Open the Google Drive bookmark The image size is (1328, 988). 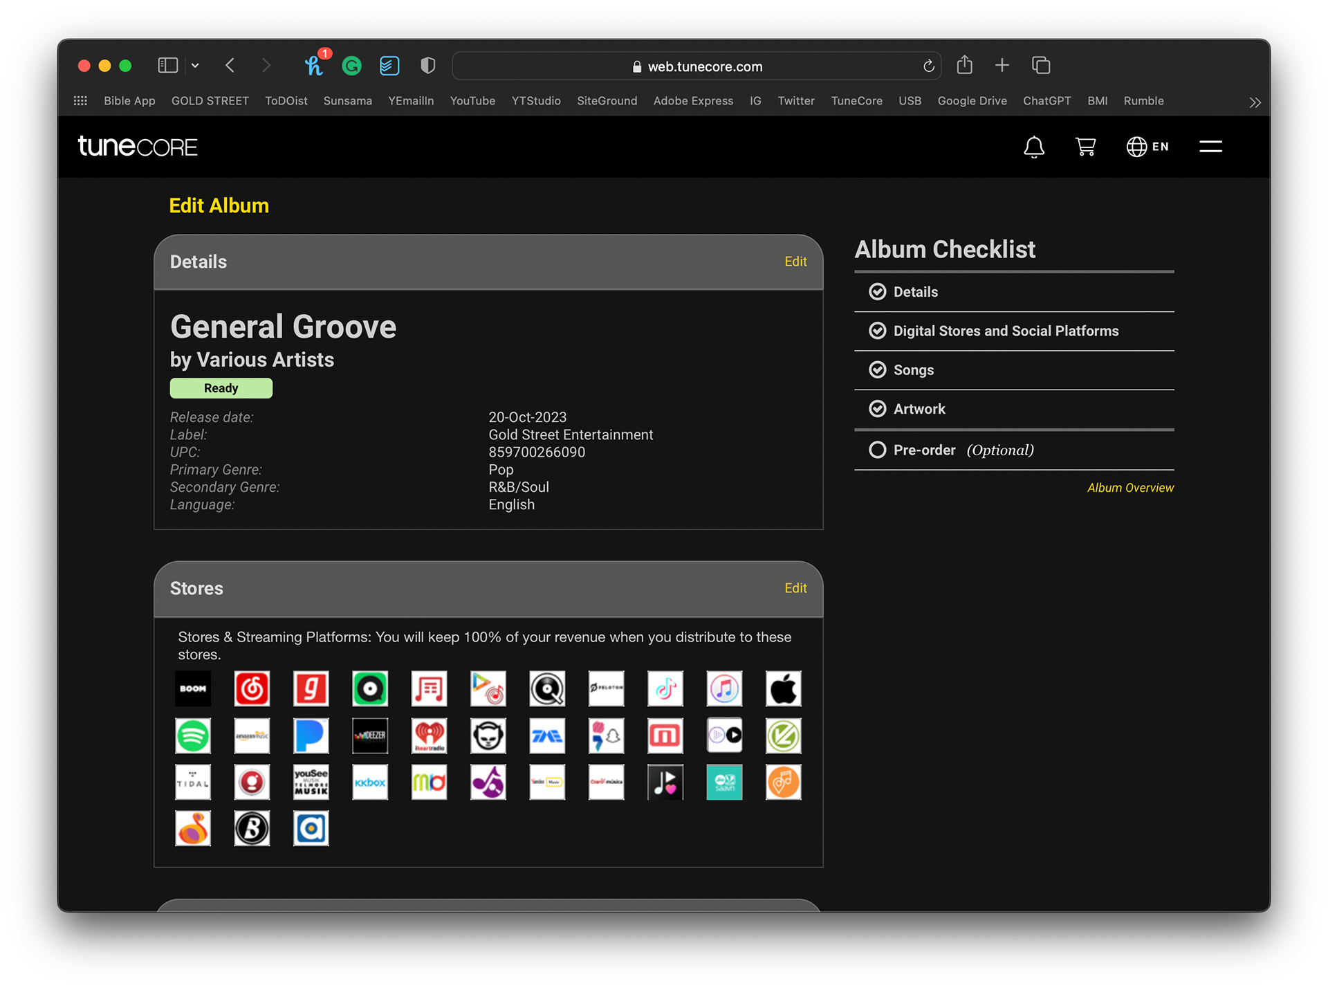[972, 101]
